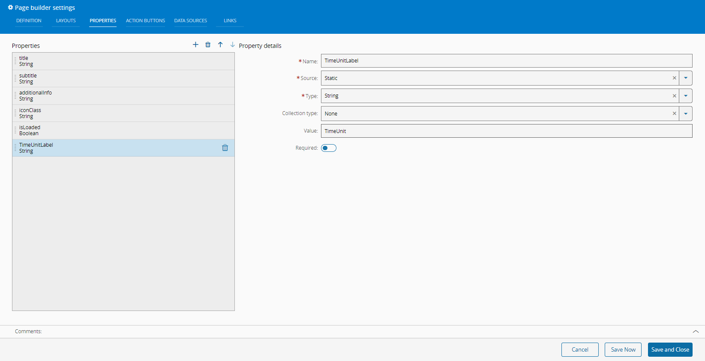This screenshot has width=705, height=361.
Task: Switch to the Data Sources tab
Action: coord(190,21)
